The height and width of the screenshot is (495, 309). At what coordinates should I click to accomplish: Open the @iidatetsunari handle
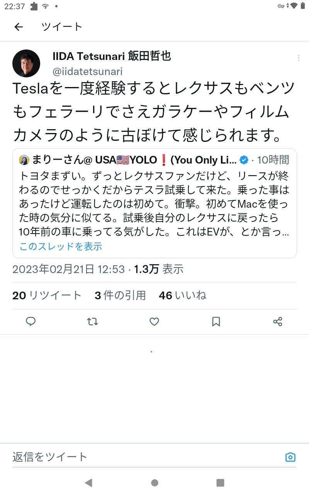click(x=88, y=72)
